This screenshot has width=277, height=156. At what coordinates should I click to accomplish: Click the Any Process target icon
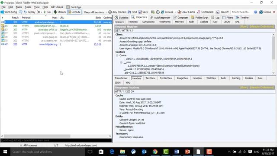tap(110, 12)
